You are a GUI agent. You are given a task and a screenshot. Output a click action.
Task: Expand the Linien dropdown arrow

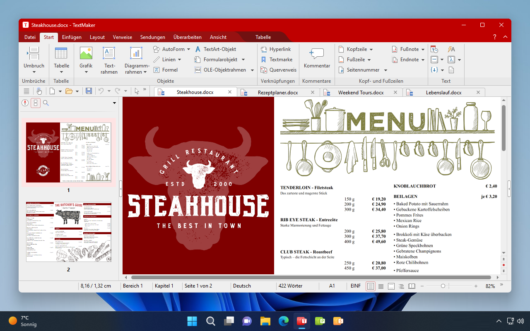(179, 60)
